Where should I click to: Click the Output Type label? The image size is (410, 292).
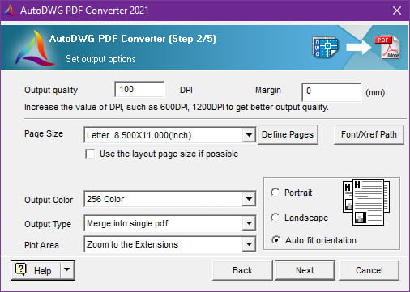tap(48, 224)
